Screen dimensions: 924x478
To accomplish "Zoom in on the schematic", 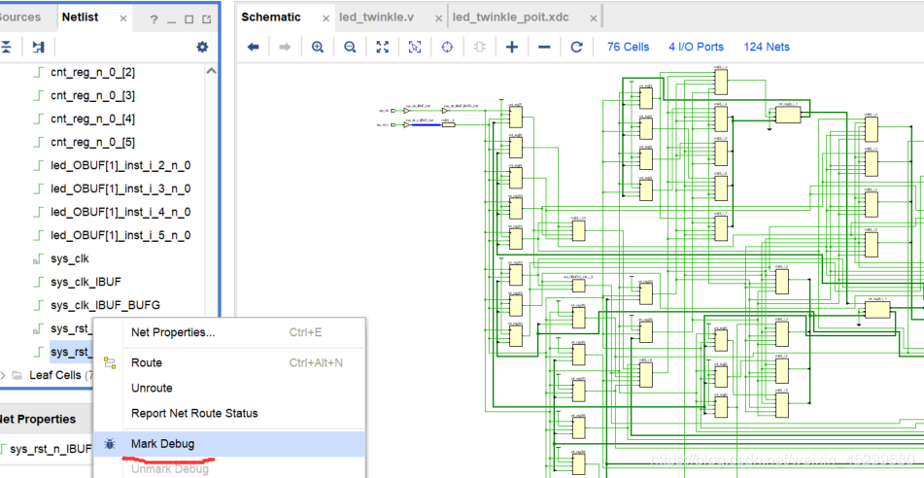I will coord(318,48).
